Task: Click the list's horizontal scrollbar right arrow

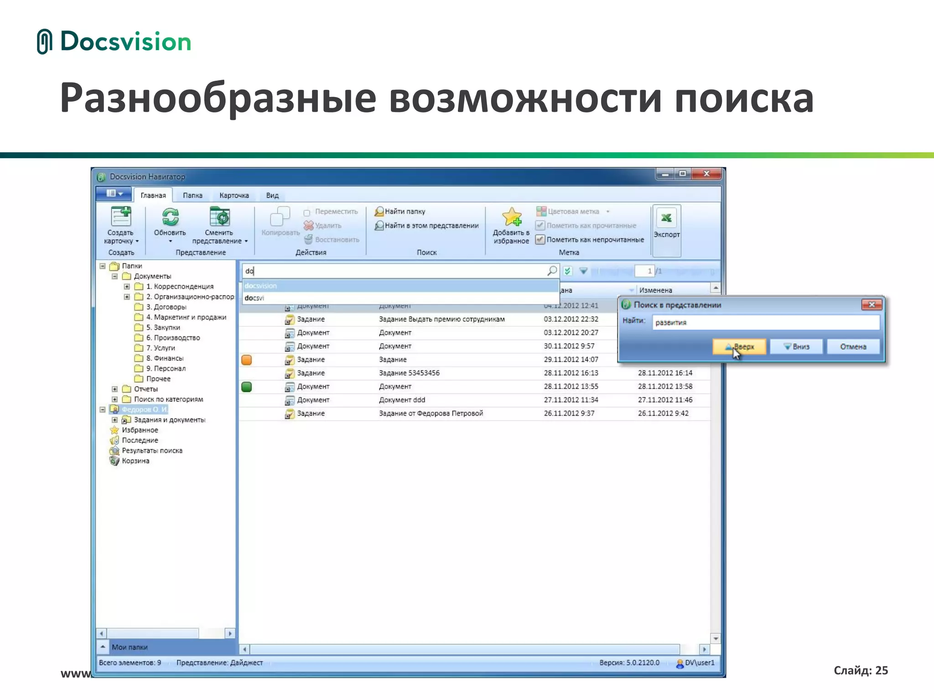Action: [x=704, y=649]
